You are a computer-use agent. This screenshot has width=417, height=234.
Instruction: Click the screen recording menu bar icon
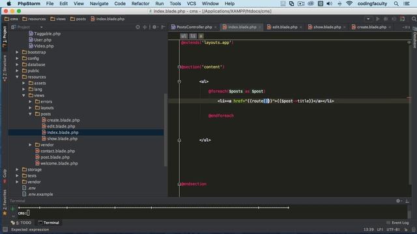point(301,4)
